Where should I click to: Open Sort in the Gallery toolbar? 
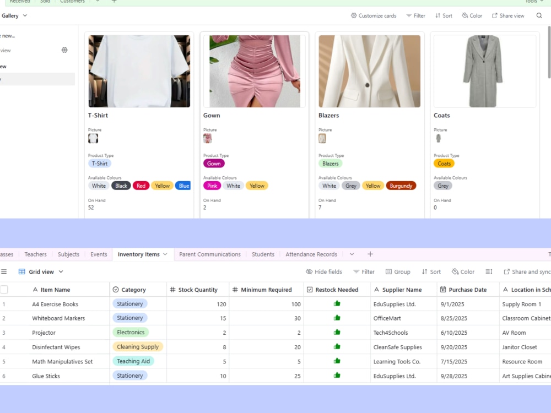[444, 15]
